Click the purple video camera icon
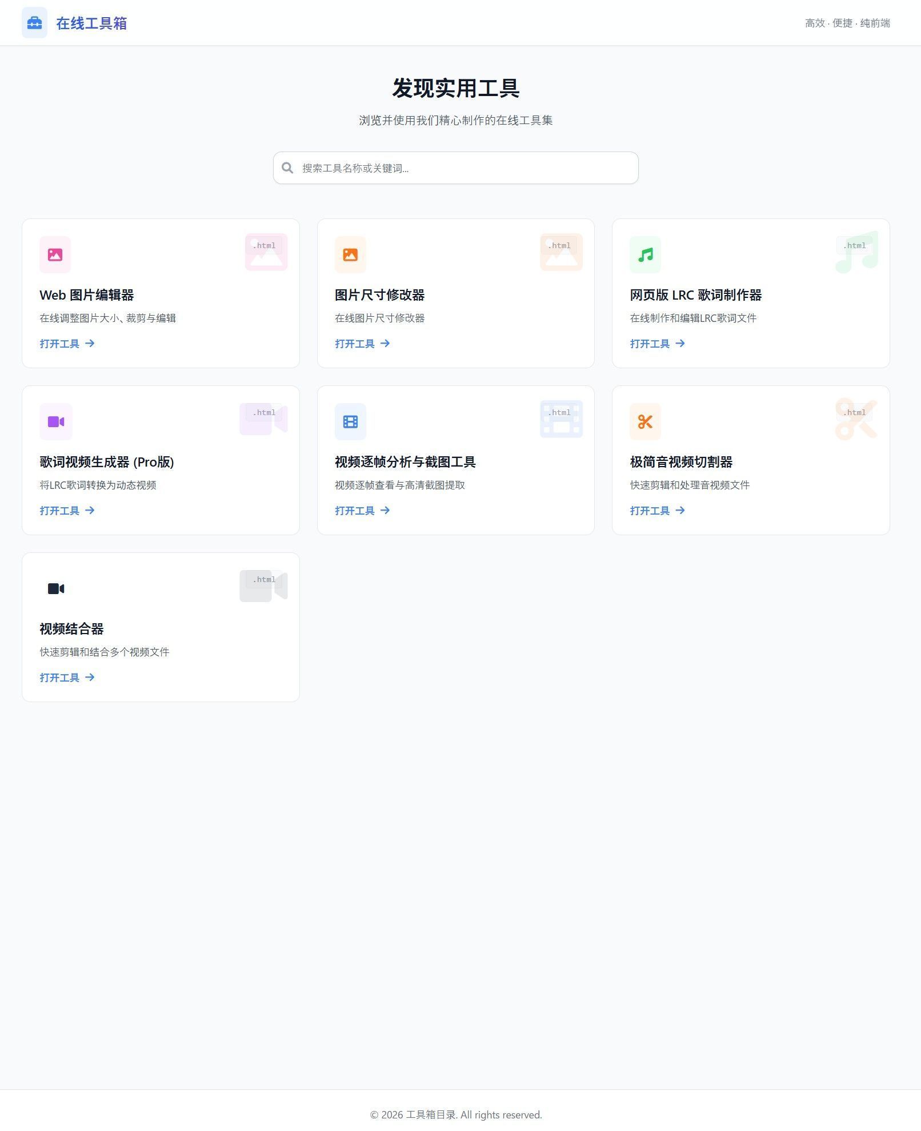 point(56,421)
